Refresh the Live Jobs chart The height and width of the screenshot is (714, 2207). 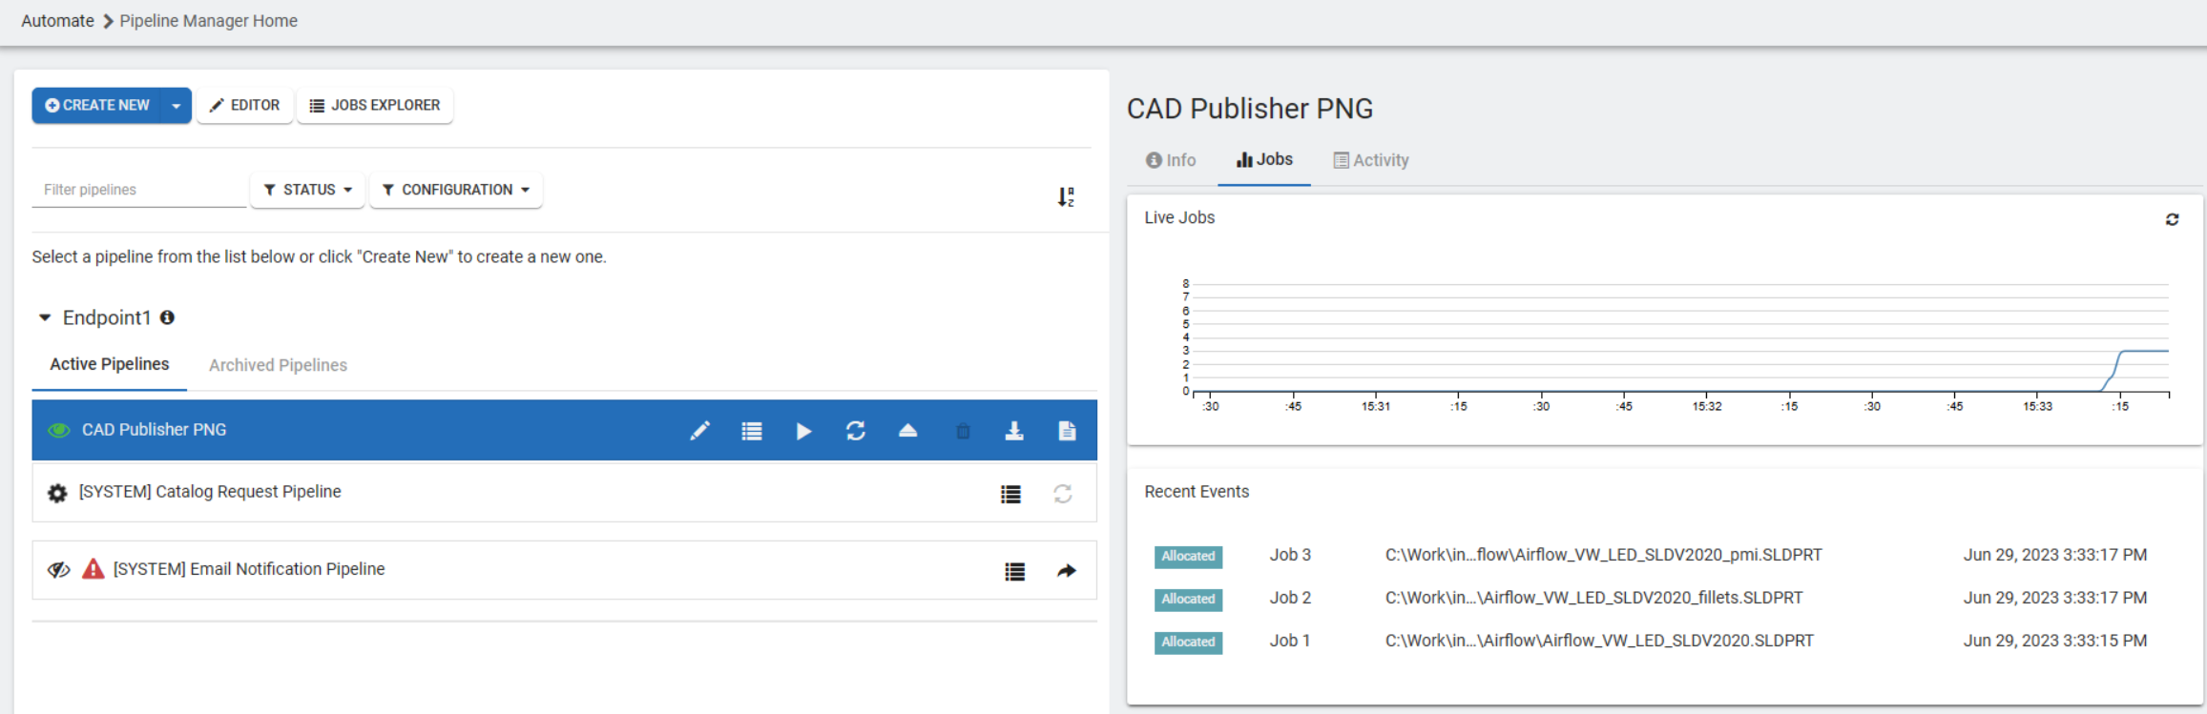2172,219
